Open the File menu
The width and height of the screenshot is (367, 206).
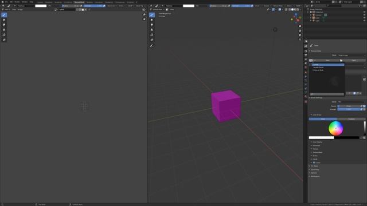pyautogui.click(x=6, y=2)
